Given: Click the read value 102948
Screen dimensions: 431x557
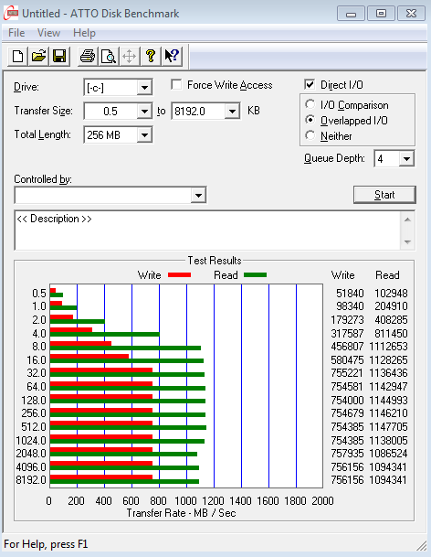Looking at the screenshot, I should (391, 294).
